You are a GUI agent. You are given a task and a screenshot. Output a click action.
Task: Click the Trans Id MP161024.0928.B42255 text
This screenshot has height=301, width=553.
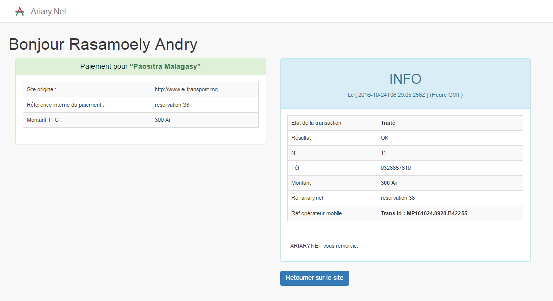(x=424, y=213)
